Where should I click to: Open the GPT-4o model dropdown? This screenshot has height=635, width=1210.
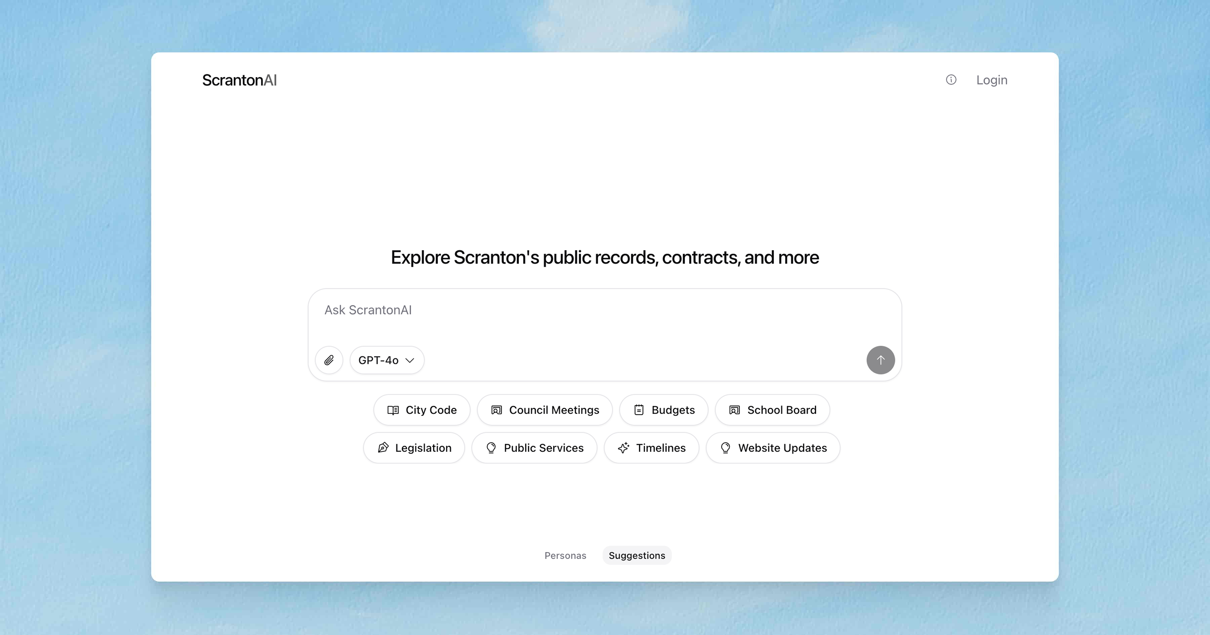[x=387, y=360]
